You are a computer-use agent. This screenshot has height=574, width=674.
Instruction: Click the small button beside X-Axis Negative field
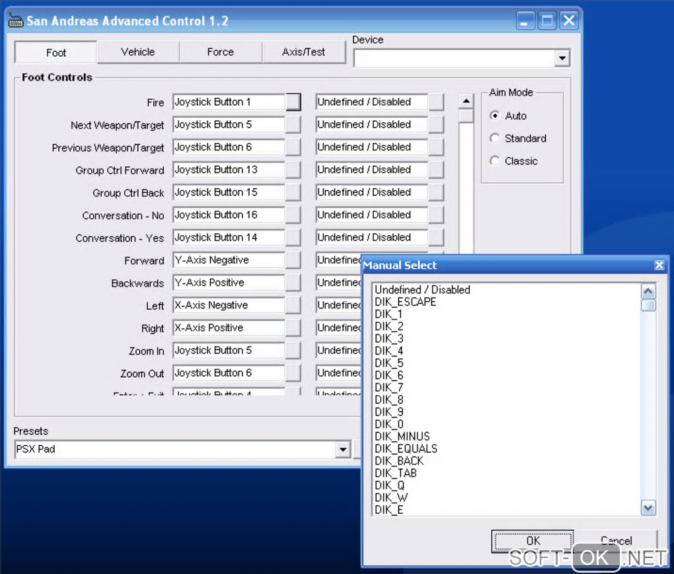coord(293,305)
